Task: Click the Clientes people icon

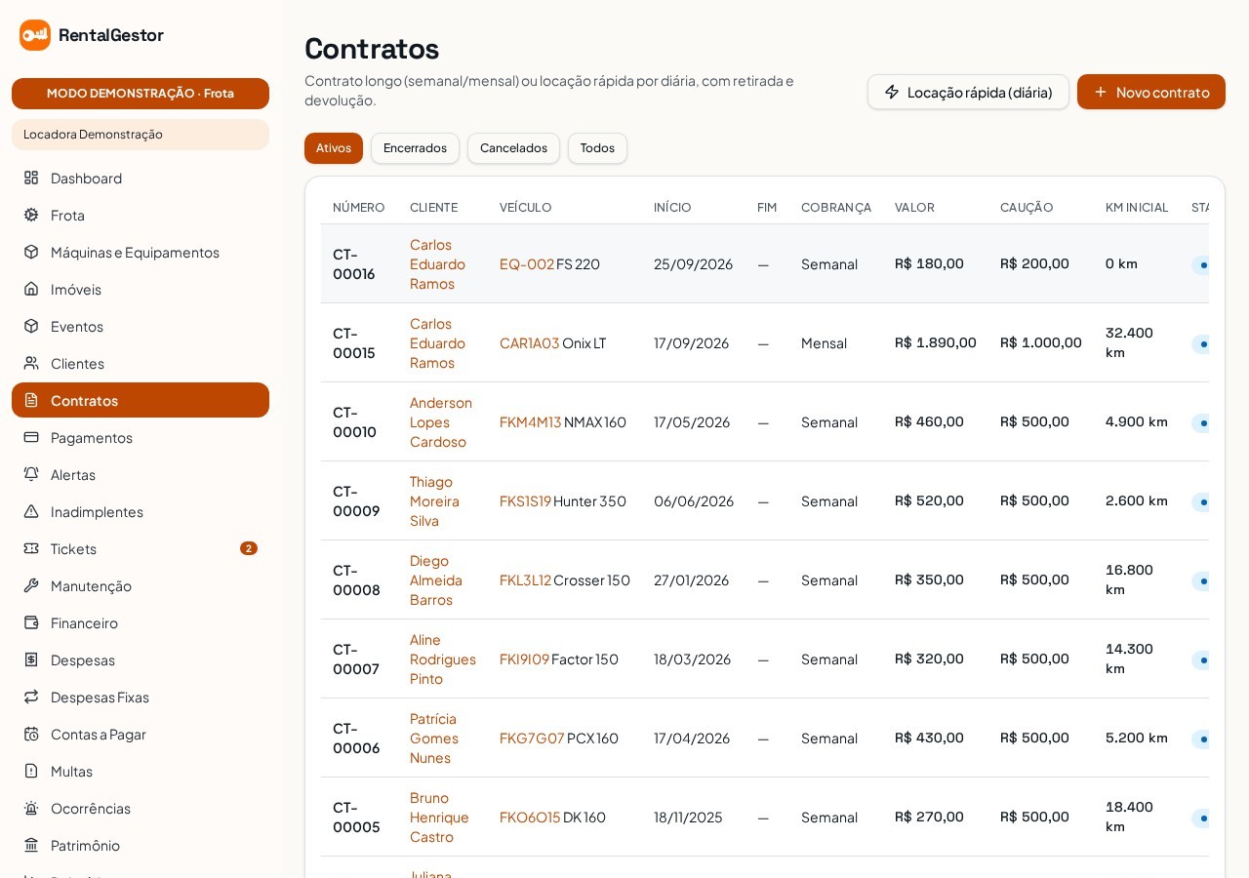Action: (31, 363)
